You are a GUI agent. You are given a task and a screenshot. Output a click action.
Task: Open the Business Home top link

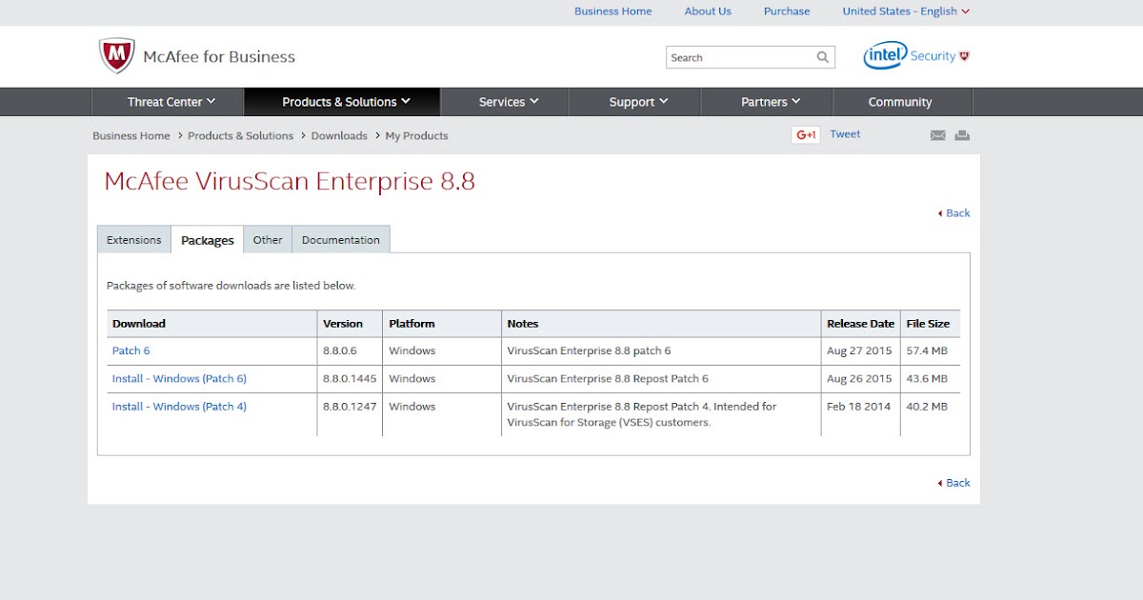613,11
